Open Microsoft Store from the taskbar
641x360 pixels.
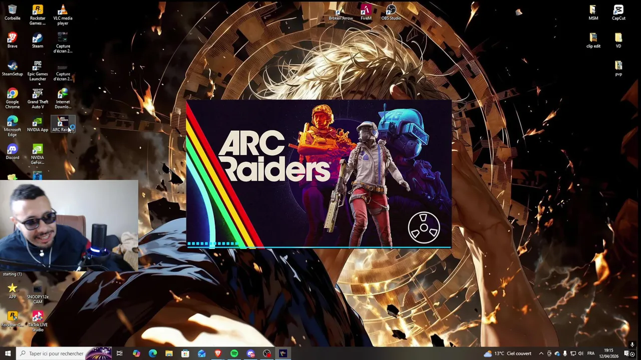click(x=185, y=353)
